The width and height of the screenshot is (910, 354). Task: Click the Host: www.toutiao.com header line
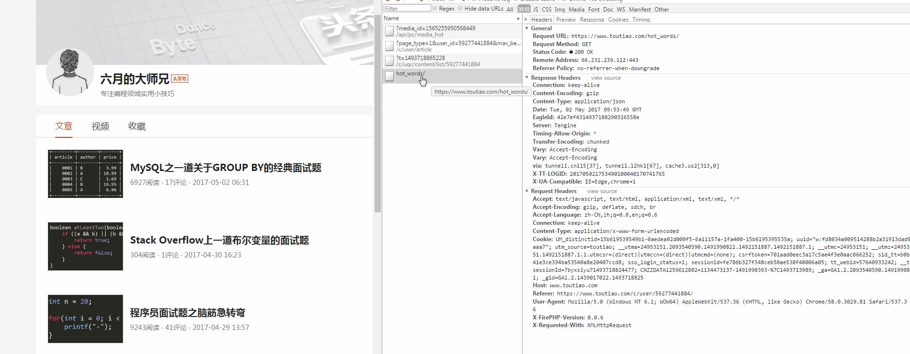click(565, 285)
